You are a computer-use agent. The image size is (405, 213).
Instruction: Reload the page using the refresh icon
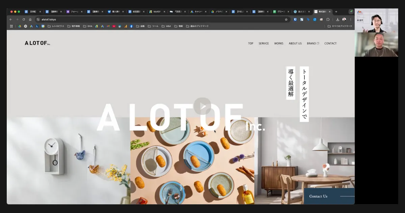[24, 20]
